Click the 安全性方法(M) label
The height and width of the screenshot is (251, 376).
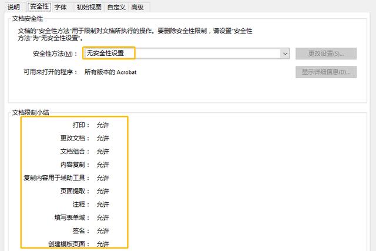[55, 53]
